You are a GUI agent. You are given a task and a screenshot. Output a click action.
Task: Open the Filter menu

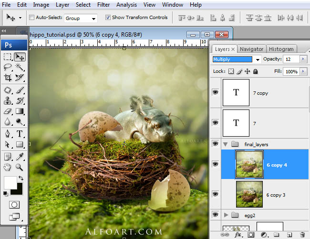pyautogui.click(x=103, y=5)
